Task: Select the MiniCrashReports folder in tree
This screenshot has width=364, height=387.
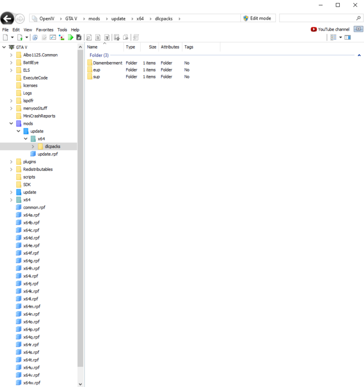Action: coord(39,116)
